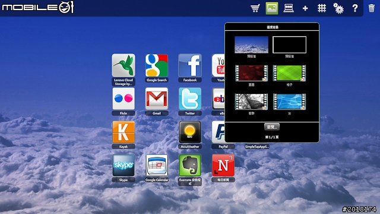Screen dimensions: 380x214
Task: Add a new tile with plus icon
Action: coord(305,8)
